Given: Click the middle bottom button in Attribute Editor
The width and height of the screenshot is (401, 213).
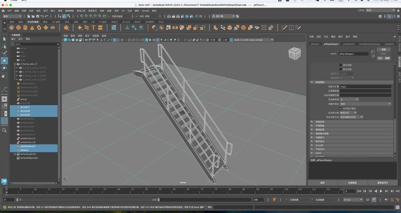Looking at the screenshot, I should coord(352,183).
